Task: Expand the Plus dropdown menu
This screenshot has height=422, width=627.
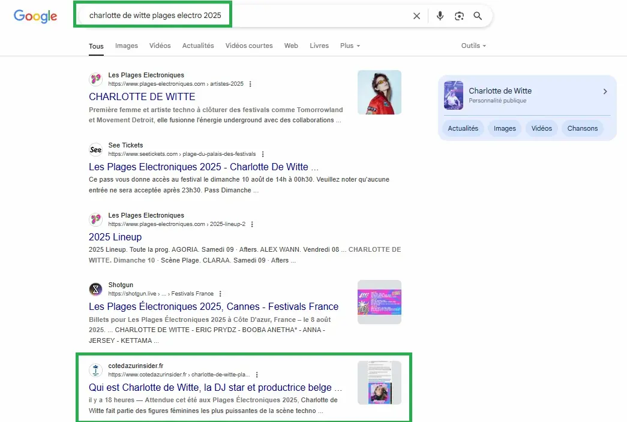Action: pyautogui.click(x=350, y=46)
